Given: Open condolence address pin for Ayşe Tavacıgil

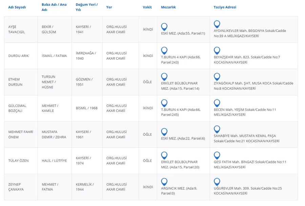Looking at the screenshot, I should (217, 24).
